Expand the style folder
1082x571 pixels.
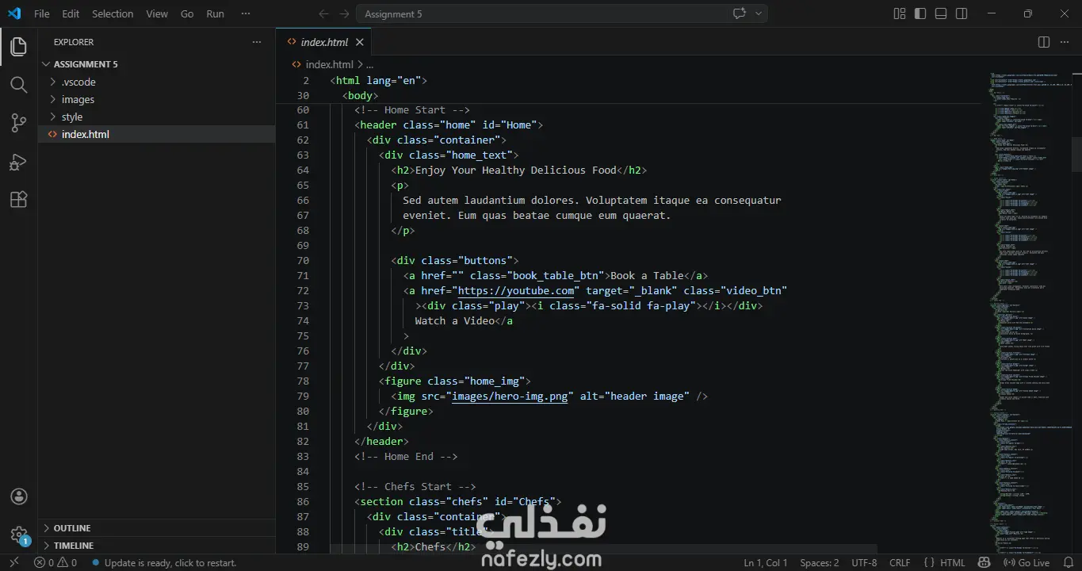[156, 117]
